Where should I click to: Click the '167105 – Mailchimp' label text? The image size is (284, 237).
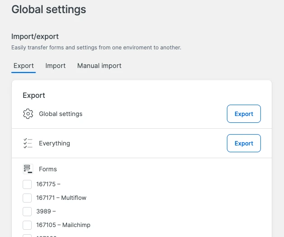pos(63,225)
